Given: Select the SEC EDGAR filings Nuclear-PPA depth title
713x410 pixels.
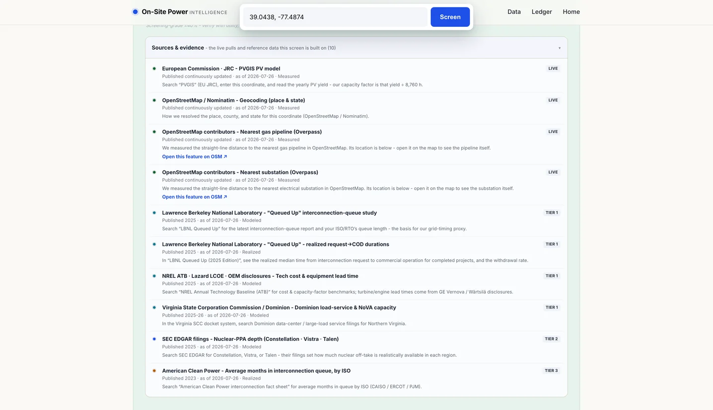Looking at the screenshot, I should tap(250, 339).
